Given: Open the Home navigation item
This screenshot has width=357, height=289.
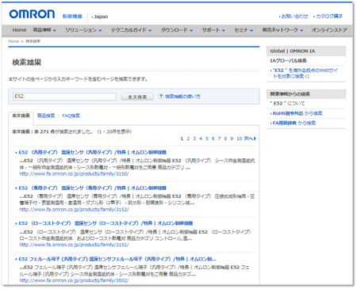Looking at the screenshot, I should click(19, 30).
